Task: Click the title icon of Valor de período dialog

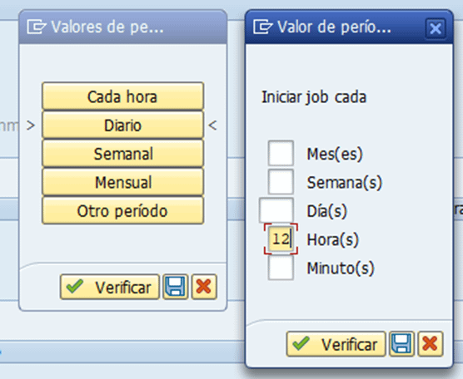Action: coord(262,27)
